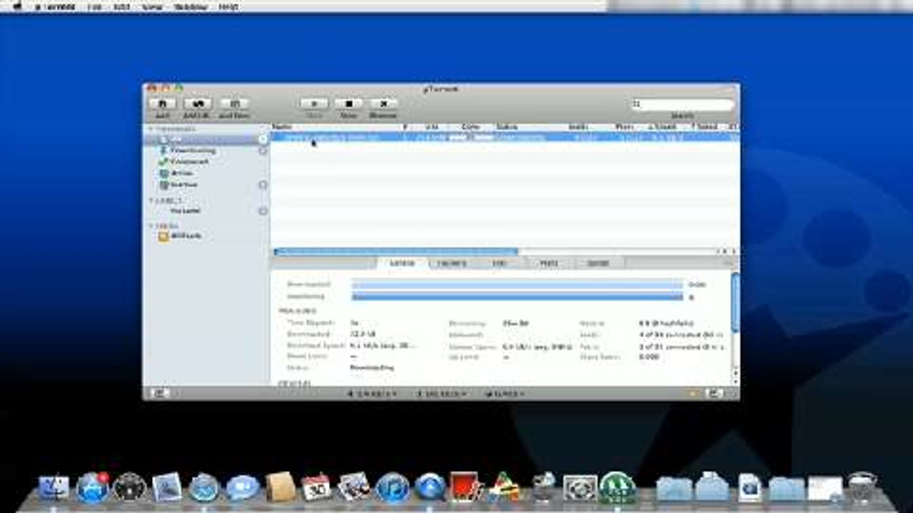Open Dashboard from the dock
Screen dimensions: 913x513
pos(130,487)
